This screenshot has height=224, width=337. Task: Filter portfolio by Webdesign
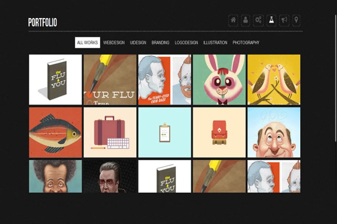(114, 42)
